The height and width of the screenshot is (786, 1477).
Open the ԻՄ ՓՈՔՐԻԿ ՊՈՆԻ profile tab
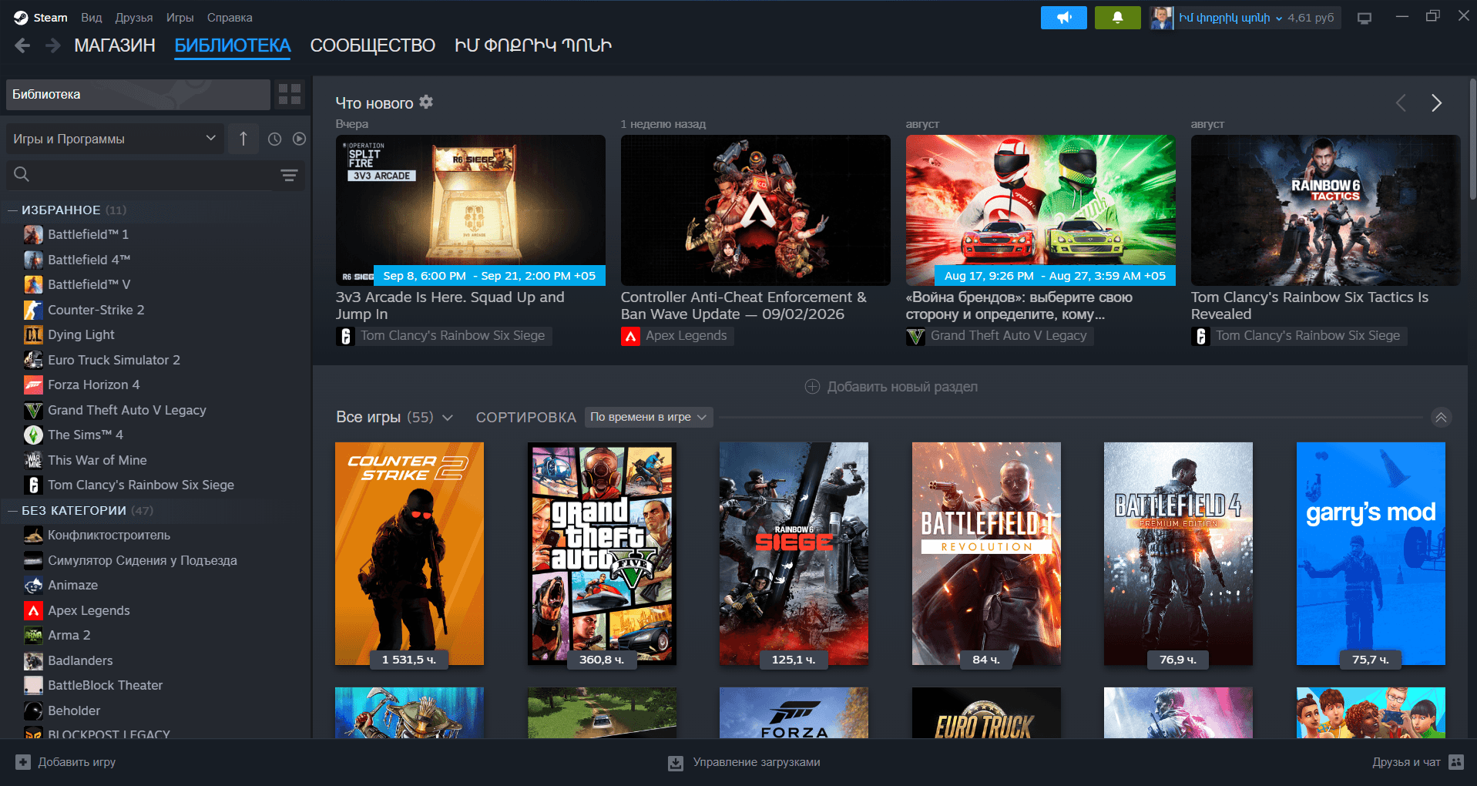coord(533,45)
